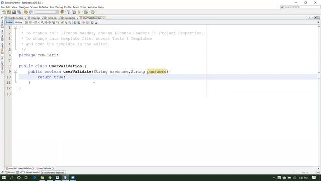The height and width of the screenshot is (181, 321).
Task: Open the Edit menu
Action: coord(8,7)
